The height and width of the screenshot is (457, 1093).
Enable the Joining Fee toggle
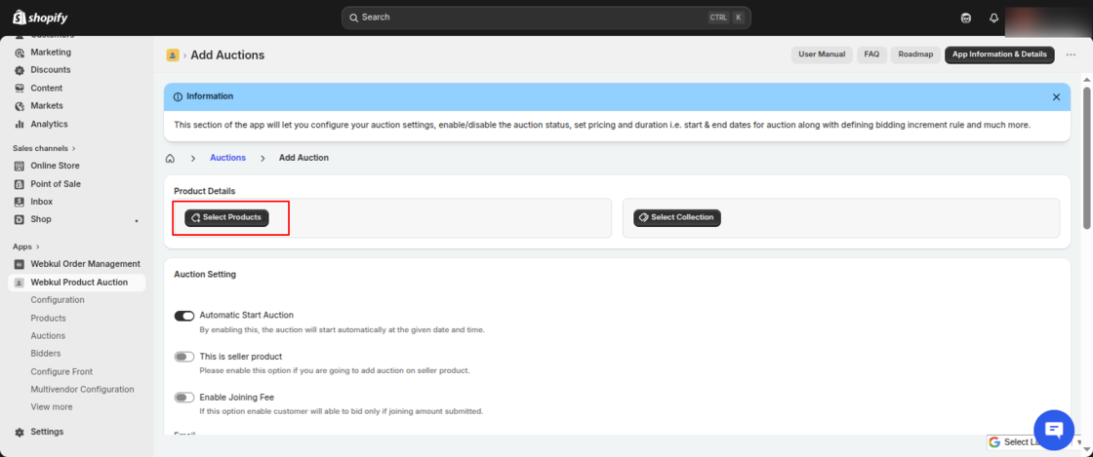[184, 398]
